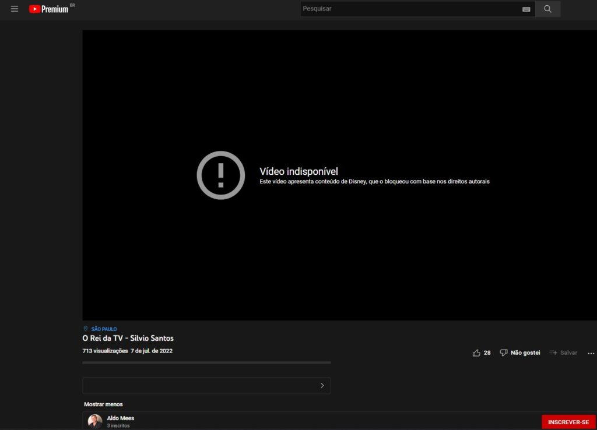Click the location pin icon
Image resolution: width=597 pixels, height=430 pixels.
pyautogui.click(x=86, y=329)
